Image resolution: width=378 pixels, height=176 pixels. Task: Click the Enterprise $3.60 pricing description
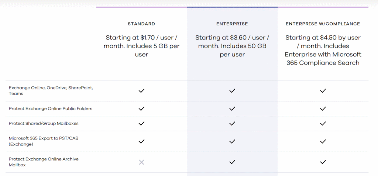pos(232,46)
